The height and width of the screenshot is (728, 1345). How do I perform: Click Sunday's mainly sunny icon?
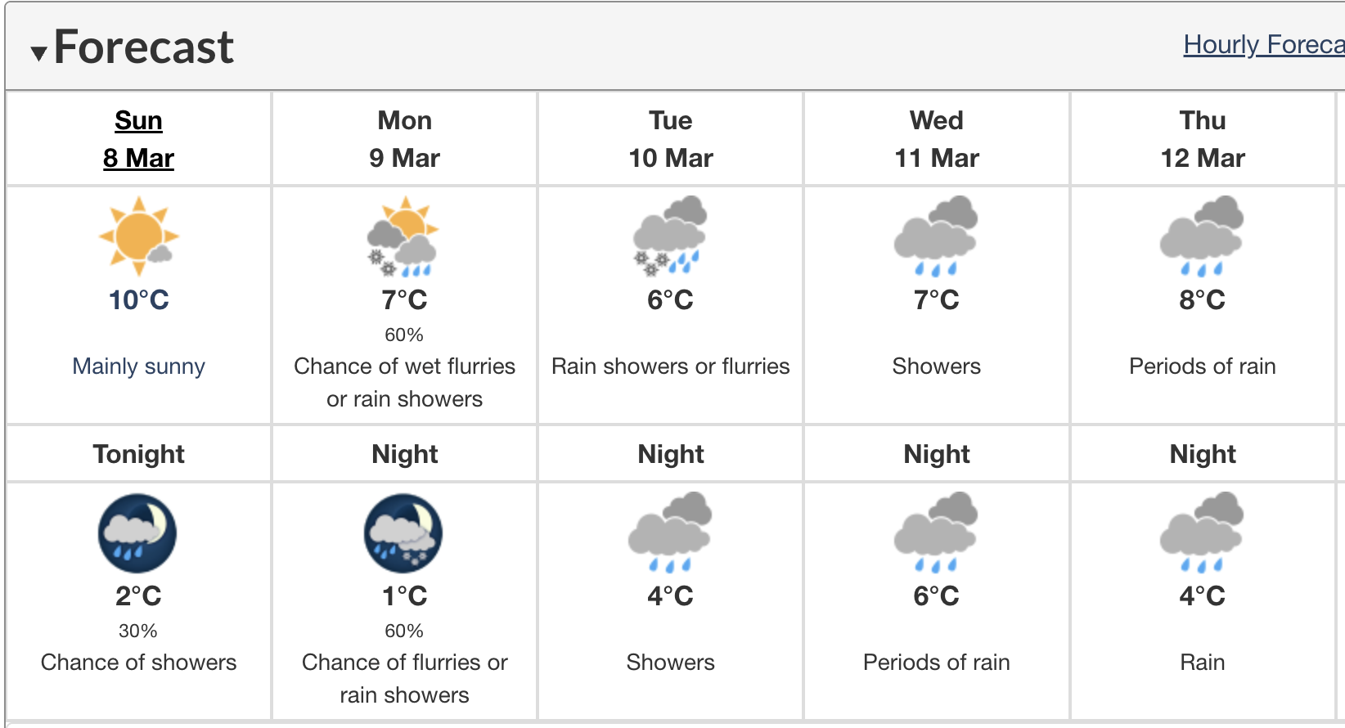pos(138,236)
